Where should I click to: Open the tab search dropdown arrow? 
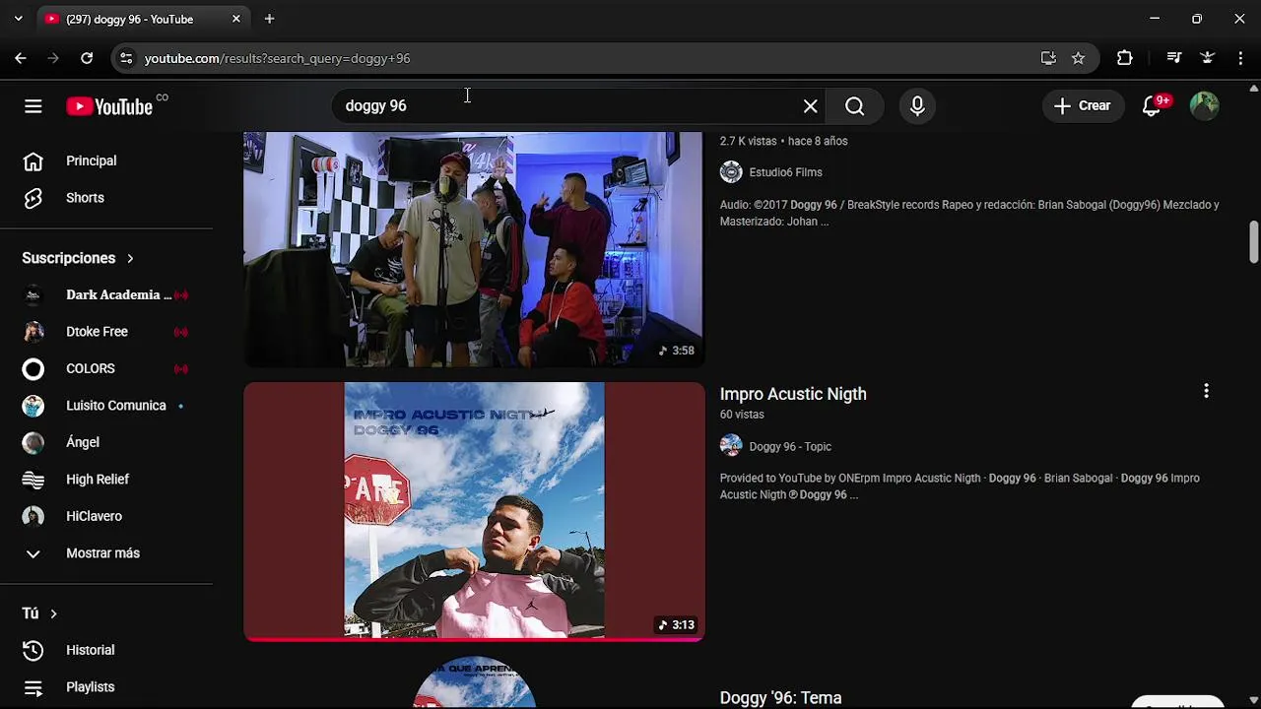(18, 19)
